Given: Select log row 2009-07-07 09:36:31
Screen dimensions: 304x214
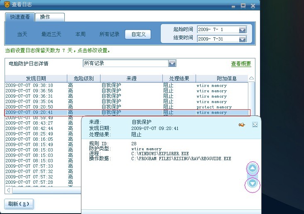Looking at the screenshot, I should point(126,96).
